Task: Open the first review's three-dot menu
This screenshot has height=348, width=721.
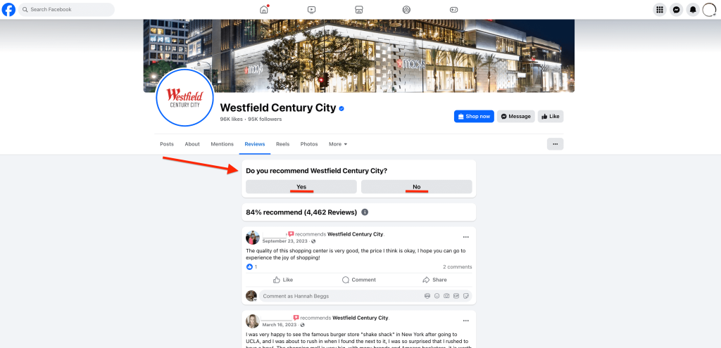Action: (466, 238)
